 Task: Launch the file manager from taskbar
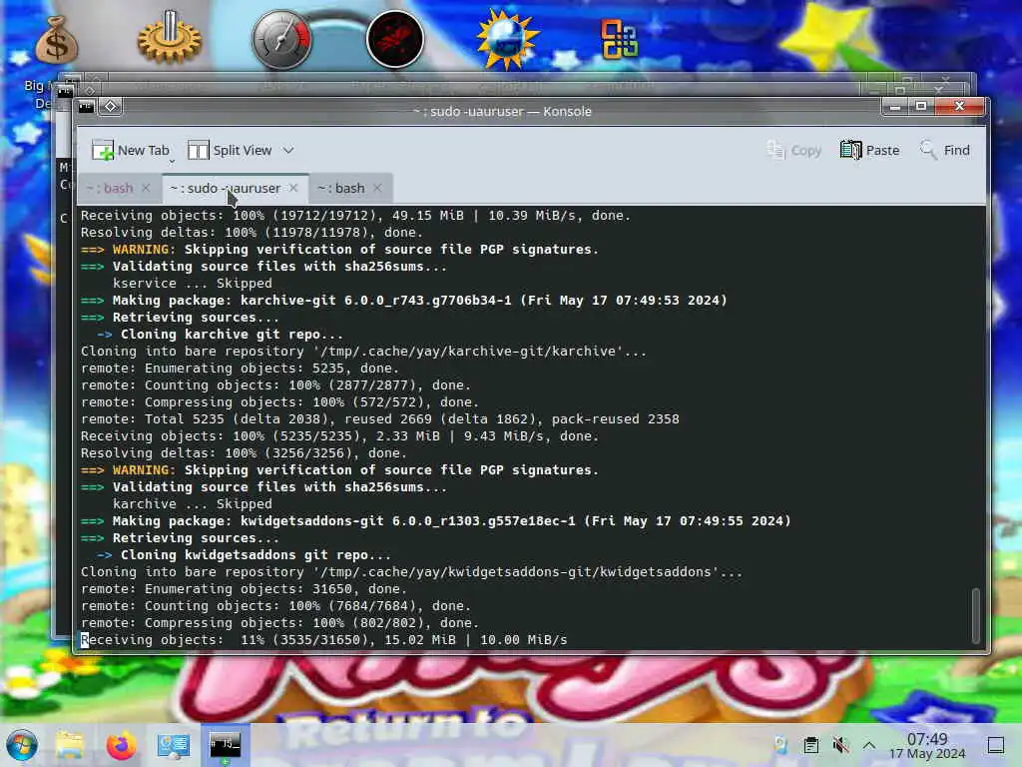tap(70, 745)
